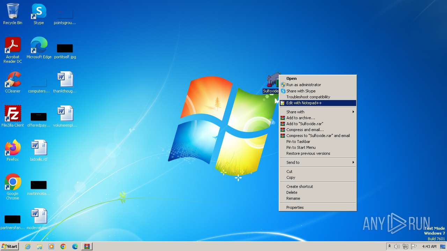This screenshot has width=447, height=251.
Task: Choose Edit with Notepad++
Action: coord(318,103)
